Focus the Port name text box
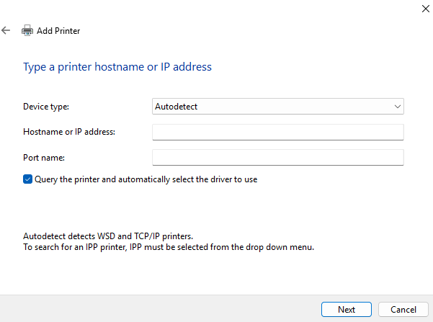Image resolution: width=433 pixels, height=322 pixels. click(277, 157)
